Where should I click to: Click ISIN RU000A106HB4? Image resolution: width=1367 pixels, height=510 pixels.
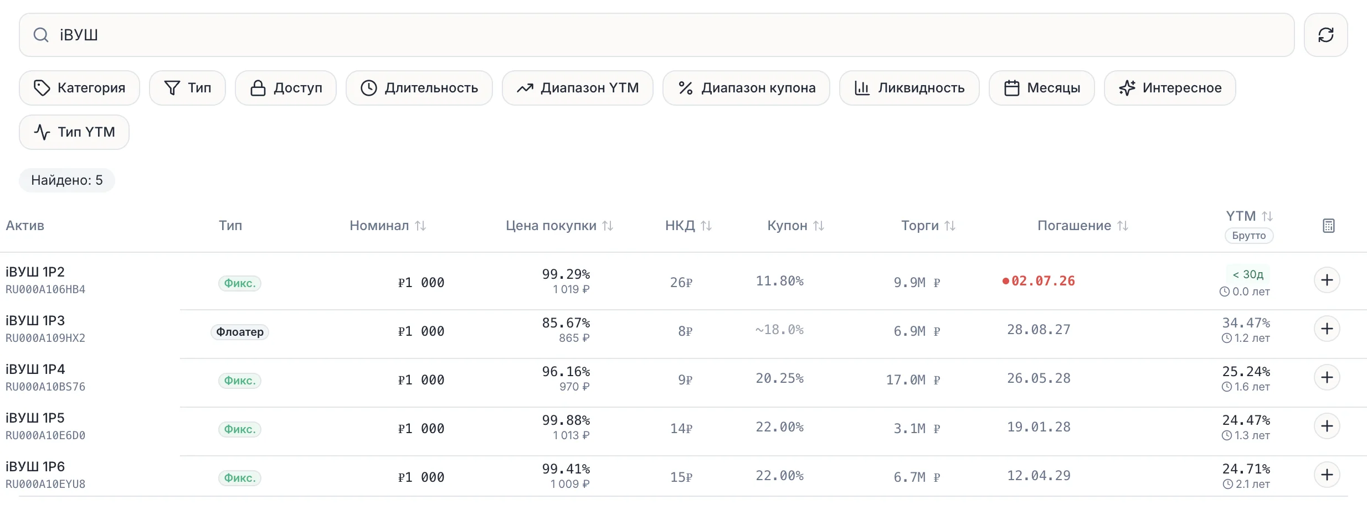point(45,289)
